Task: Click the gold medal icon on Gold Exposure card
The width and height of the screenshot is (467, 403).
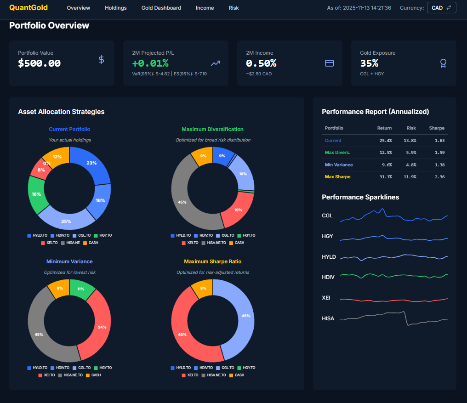Action: pyautogui.click(x=443, y=63)
